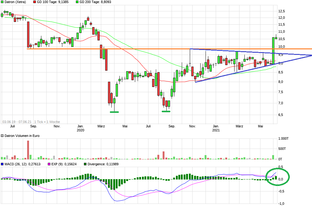Screen dimensions: 312x206
Task: Click the green support marker under the August 2020 low
Action: tap(166, 111)
